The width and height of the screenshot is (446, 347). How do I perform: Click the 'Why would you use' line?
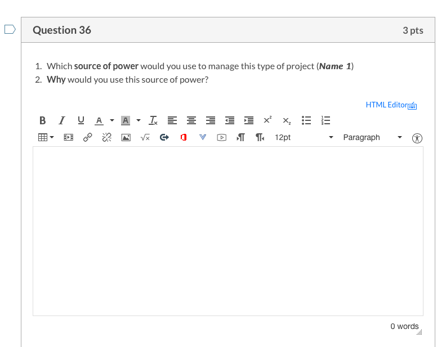click(127, 79)
